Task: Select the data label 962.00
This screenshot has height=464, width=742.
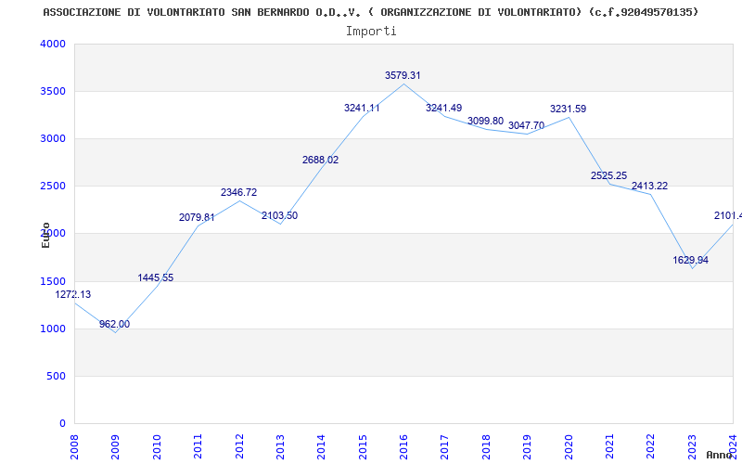Action: [114, 324]
